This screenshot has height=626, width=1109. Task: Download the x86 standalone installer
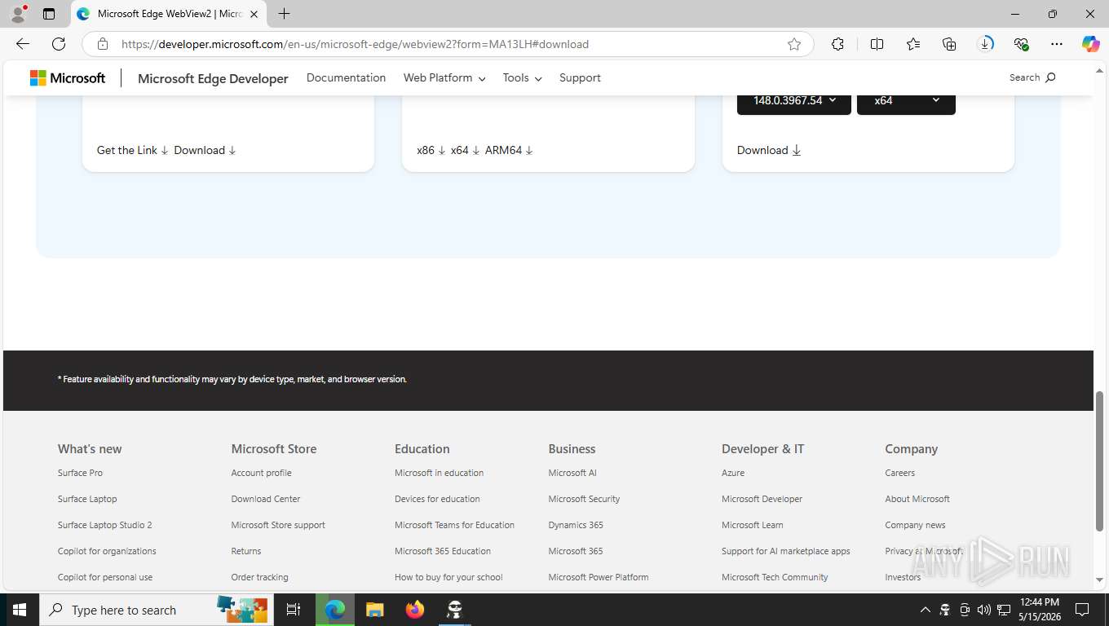point(431,150)
